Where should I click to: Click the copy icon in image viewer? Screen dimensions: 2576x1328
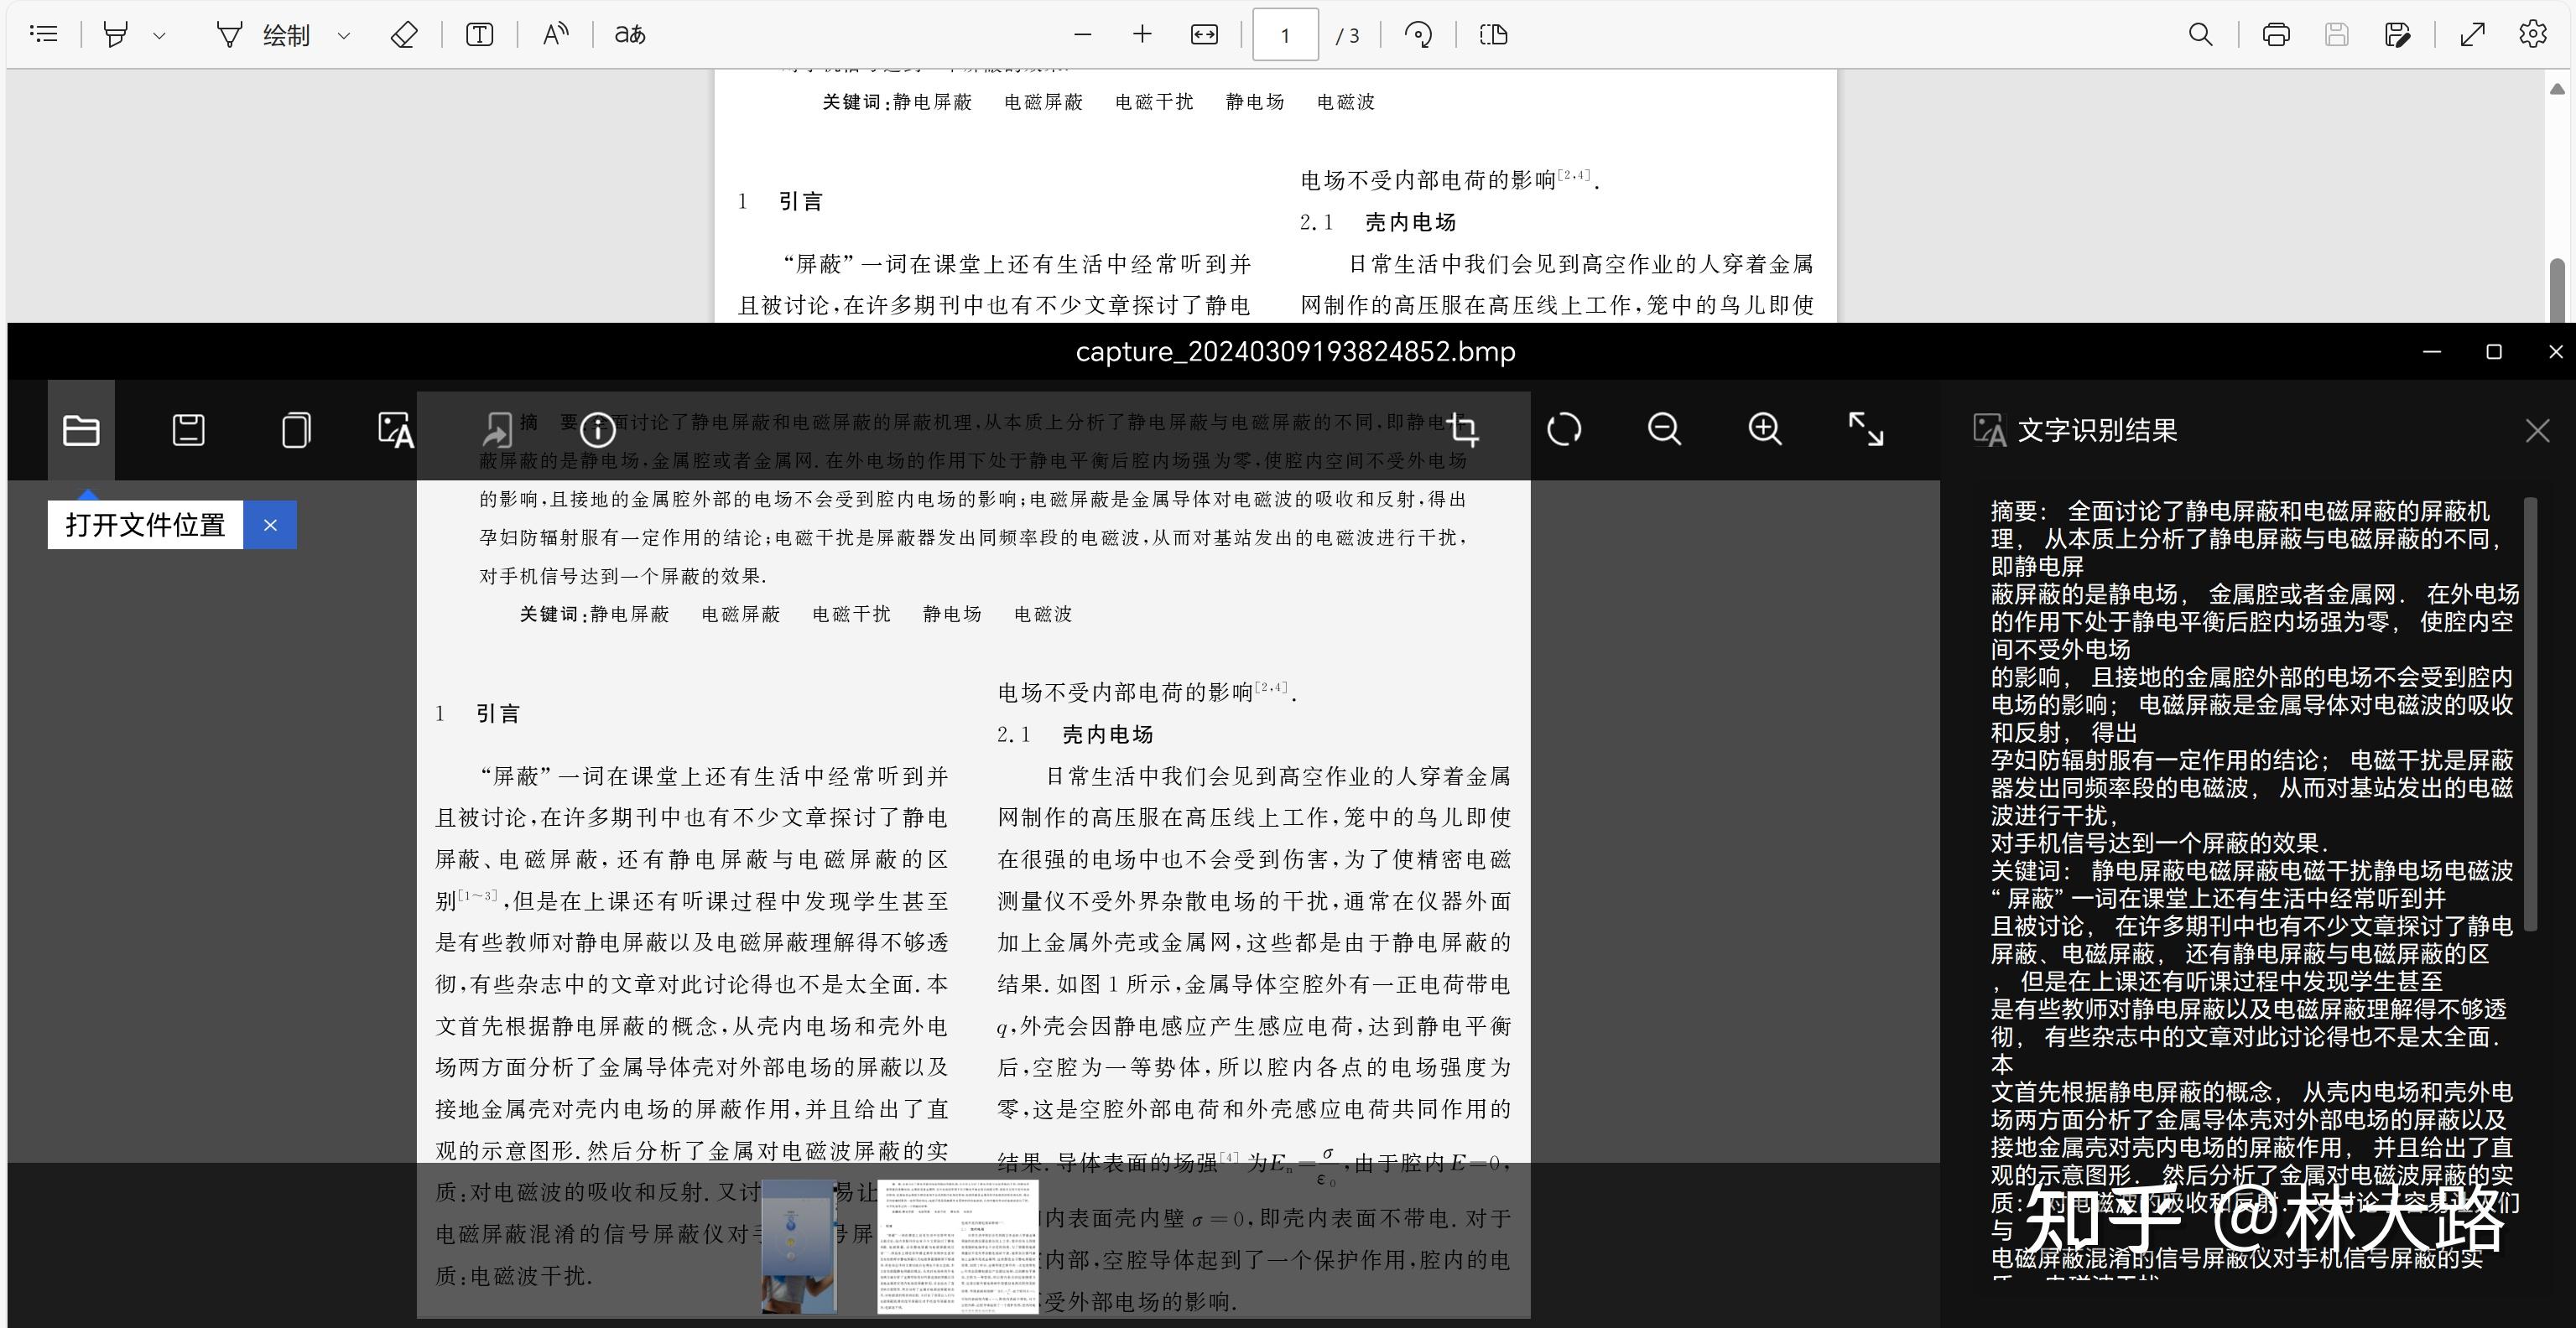(x=296, y=431)
